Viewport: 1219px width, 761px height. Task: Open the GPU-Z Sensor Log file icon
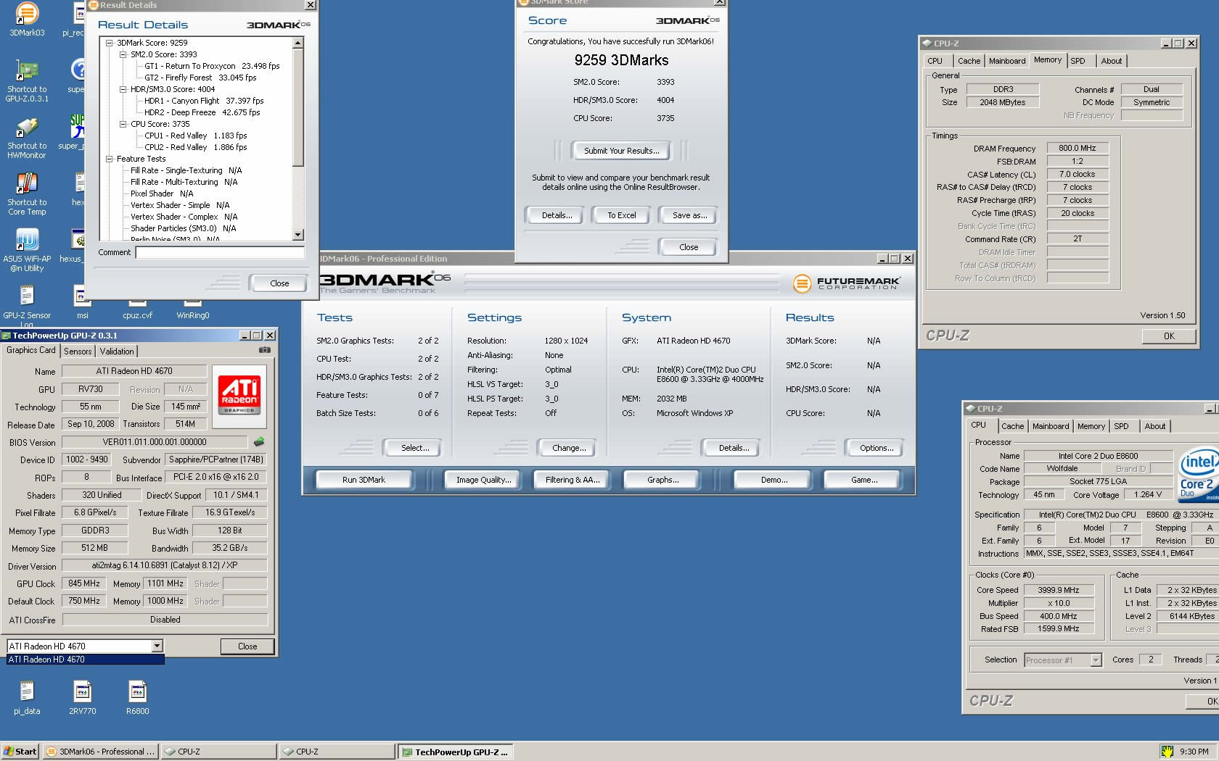coord(27,306)
